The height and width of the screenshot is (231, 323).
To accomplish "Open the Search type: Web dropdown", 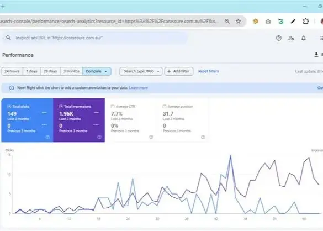I will click(141, 71).
